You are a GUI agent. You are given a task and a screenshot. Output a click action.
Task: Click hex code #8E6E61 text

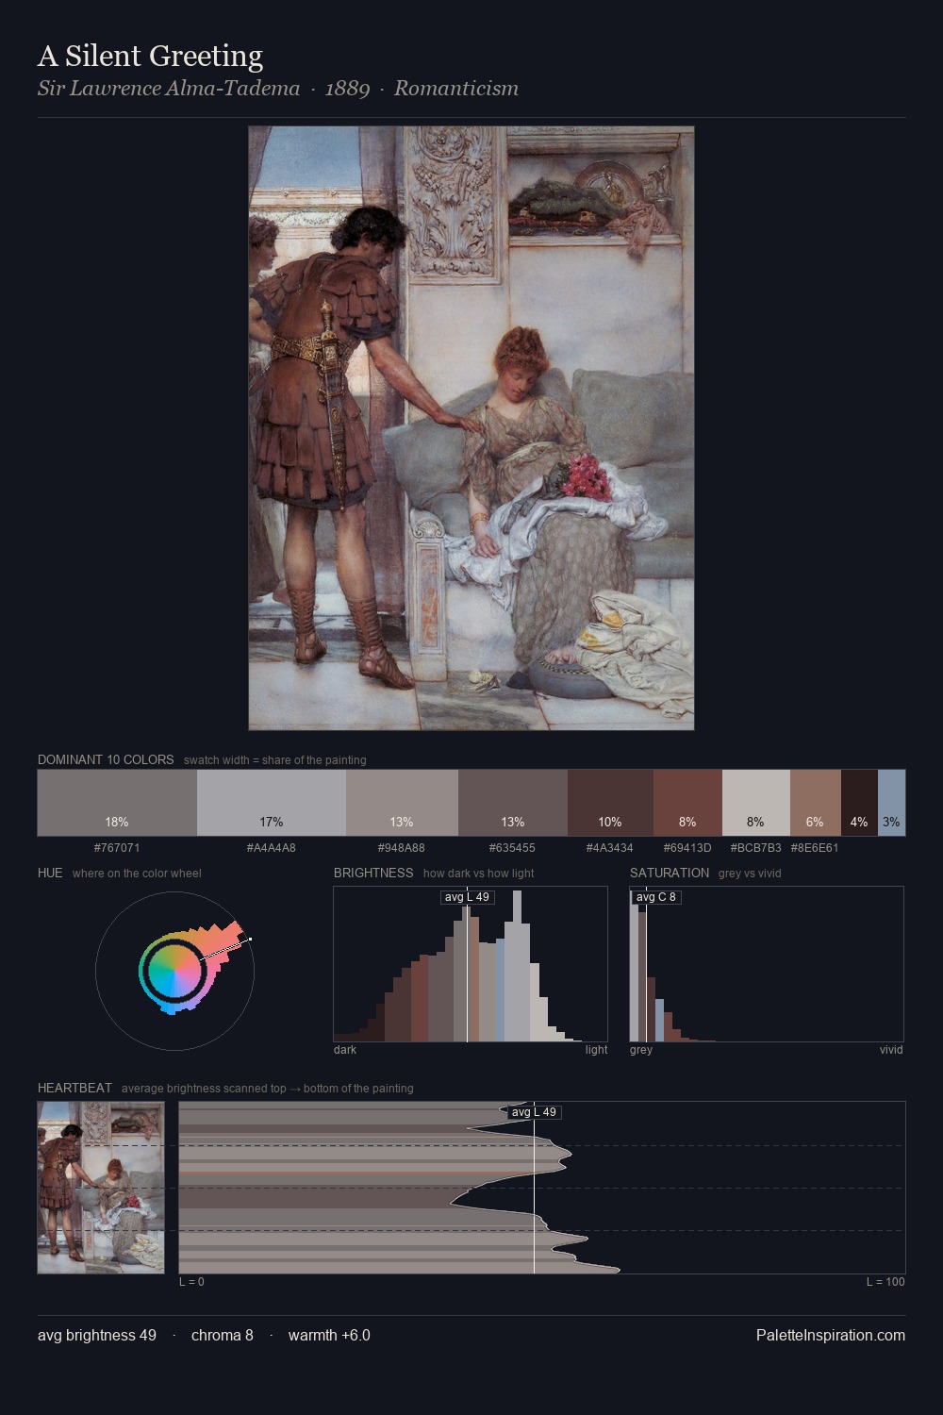[x=815, y=847]
